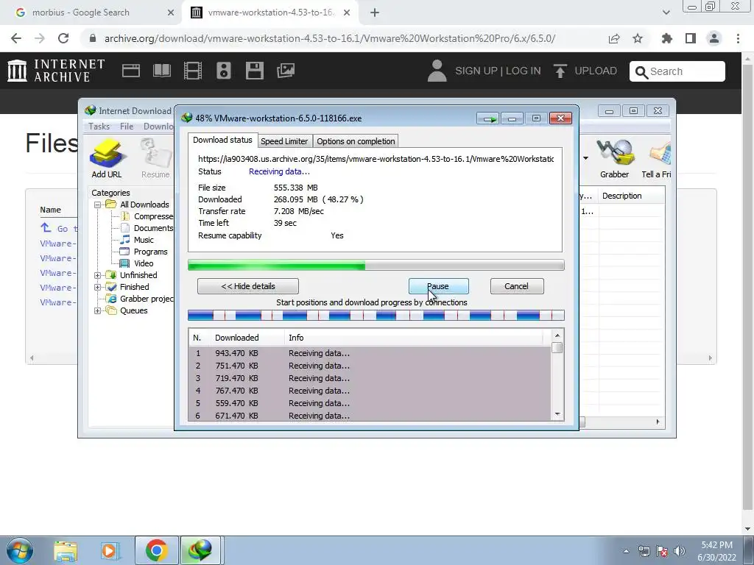The image size is (754, 565).
Task: Select connection row 1 with 943.470 KB
Action: pyautogui.click(x=370, y=353)
